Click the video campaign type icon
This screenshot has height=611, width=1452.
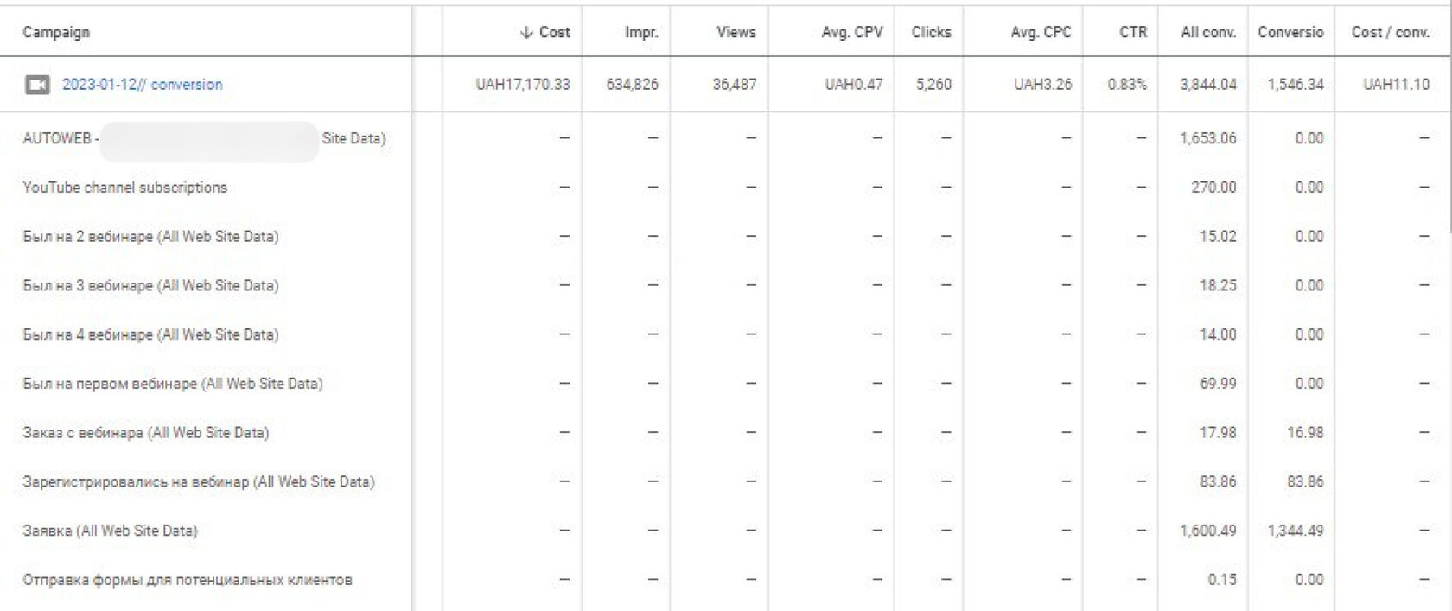coord(37,85)
